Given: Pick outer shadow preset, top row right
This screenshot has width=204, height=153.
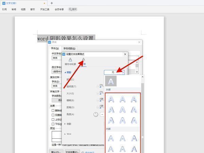Looking at the screenshot, I should click(134, 99).
